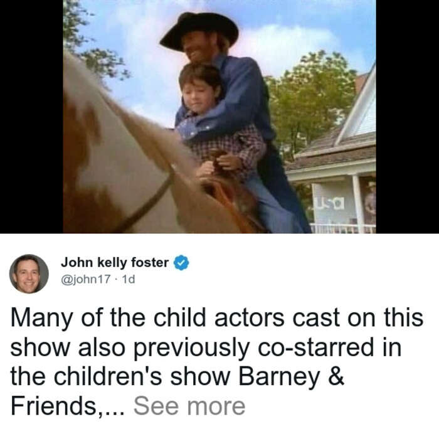Click the tweet text starting with Many
The image size is (439, 439).
tap(217, 361)
